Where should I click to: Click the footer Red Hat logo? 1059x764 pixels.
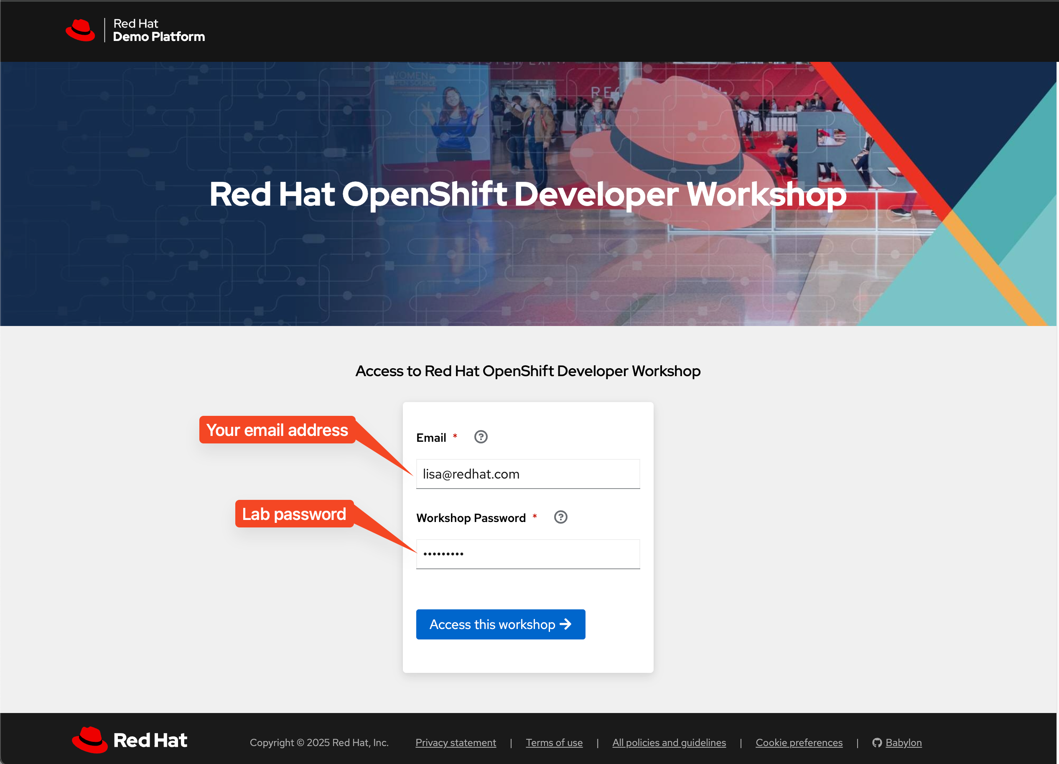(129, 740)
